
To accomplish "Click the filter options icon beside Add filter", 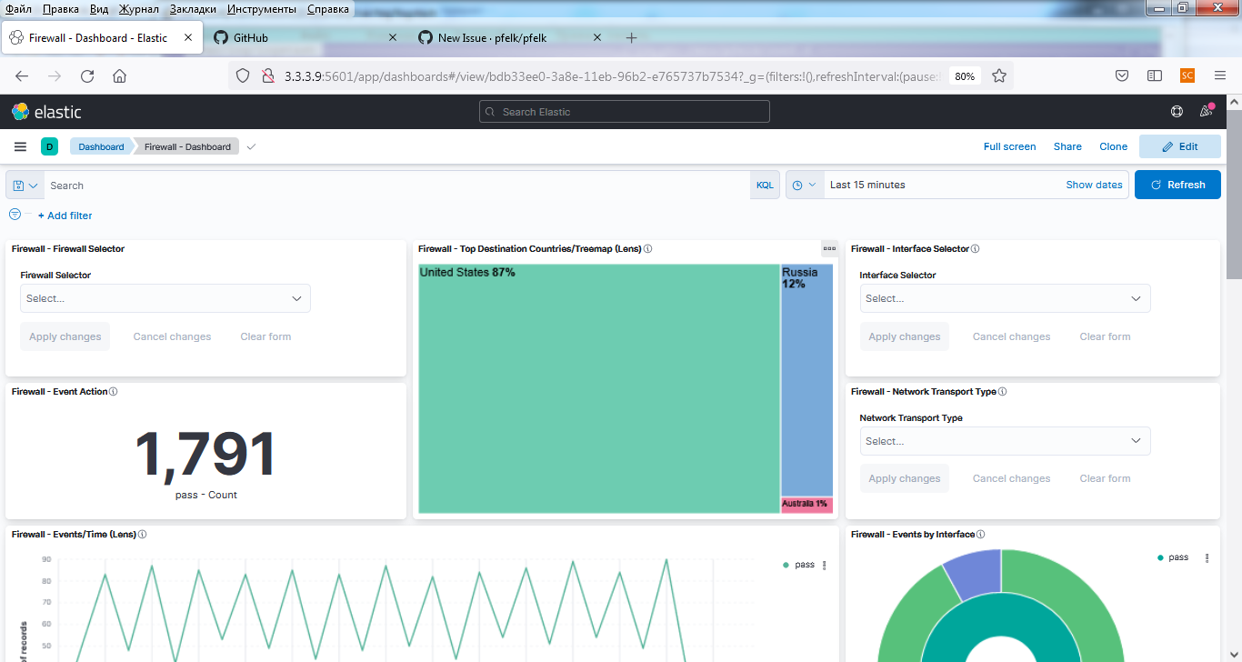I will click(x=15, y=215).
